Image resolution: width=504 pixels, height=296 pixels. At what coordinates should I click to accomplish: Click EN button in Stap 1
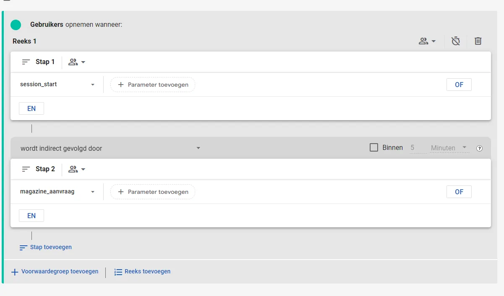(31, 108)
